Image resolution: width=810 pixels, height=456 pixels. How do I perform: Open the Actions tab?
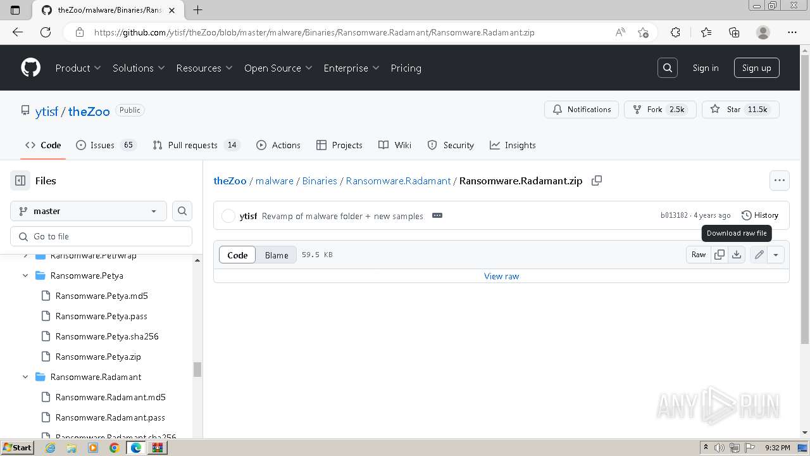(278, 145)
